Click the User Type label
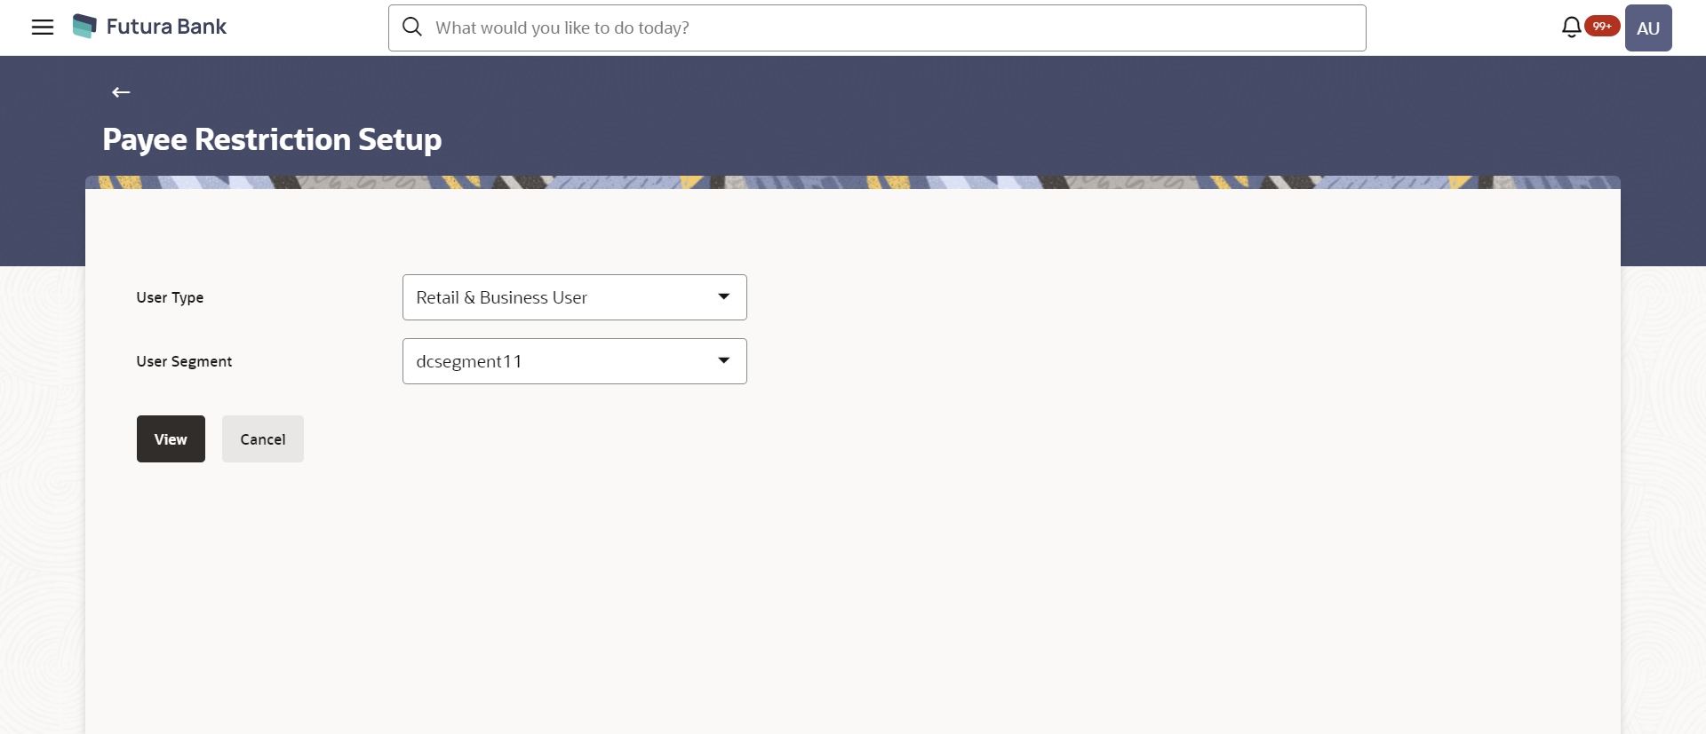 [x=170, y=297]
